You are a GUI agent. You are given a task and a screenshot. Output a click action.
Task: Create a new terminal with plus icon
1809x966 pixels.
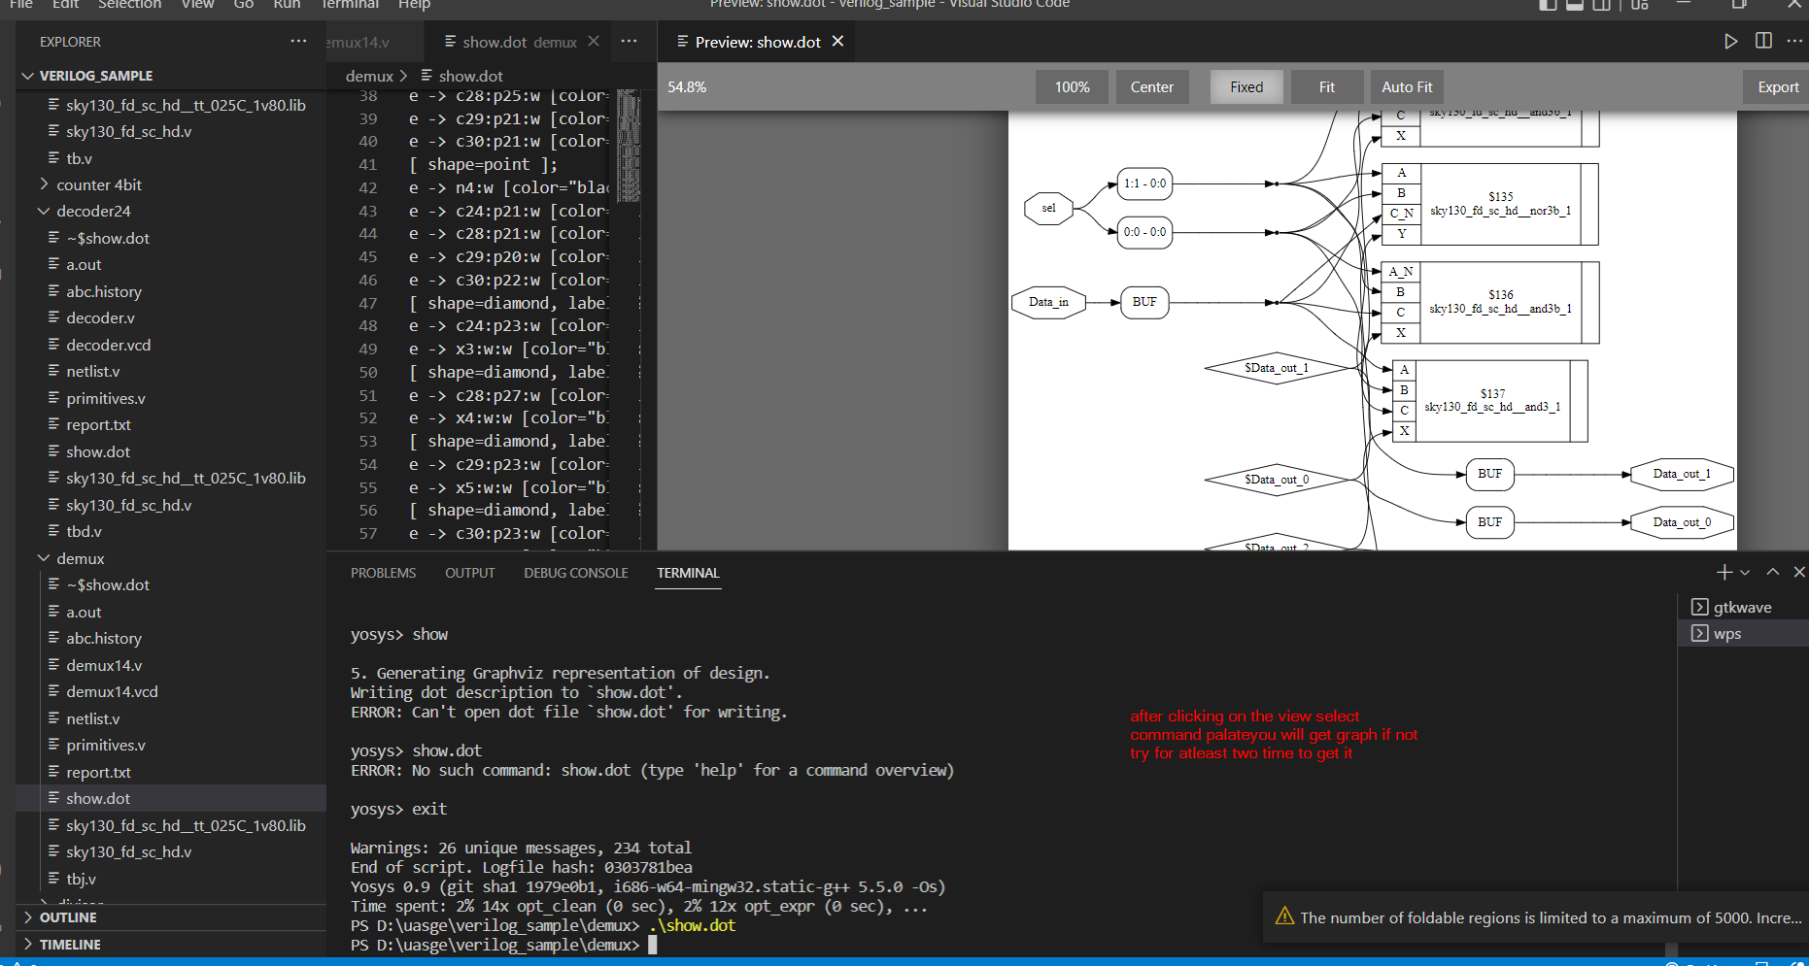(x=1724, y=572)
